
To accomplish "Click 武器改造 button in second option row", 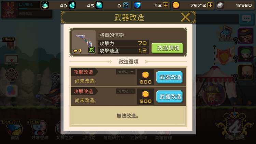I will point(169,96).
